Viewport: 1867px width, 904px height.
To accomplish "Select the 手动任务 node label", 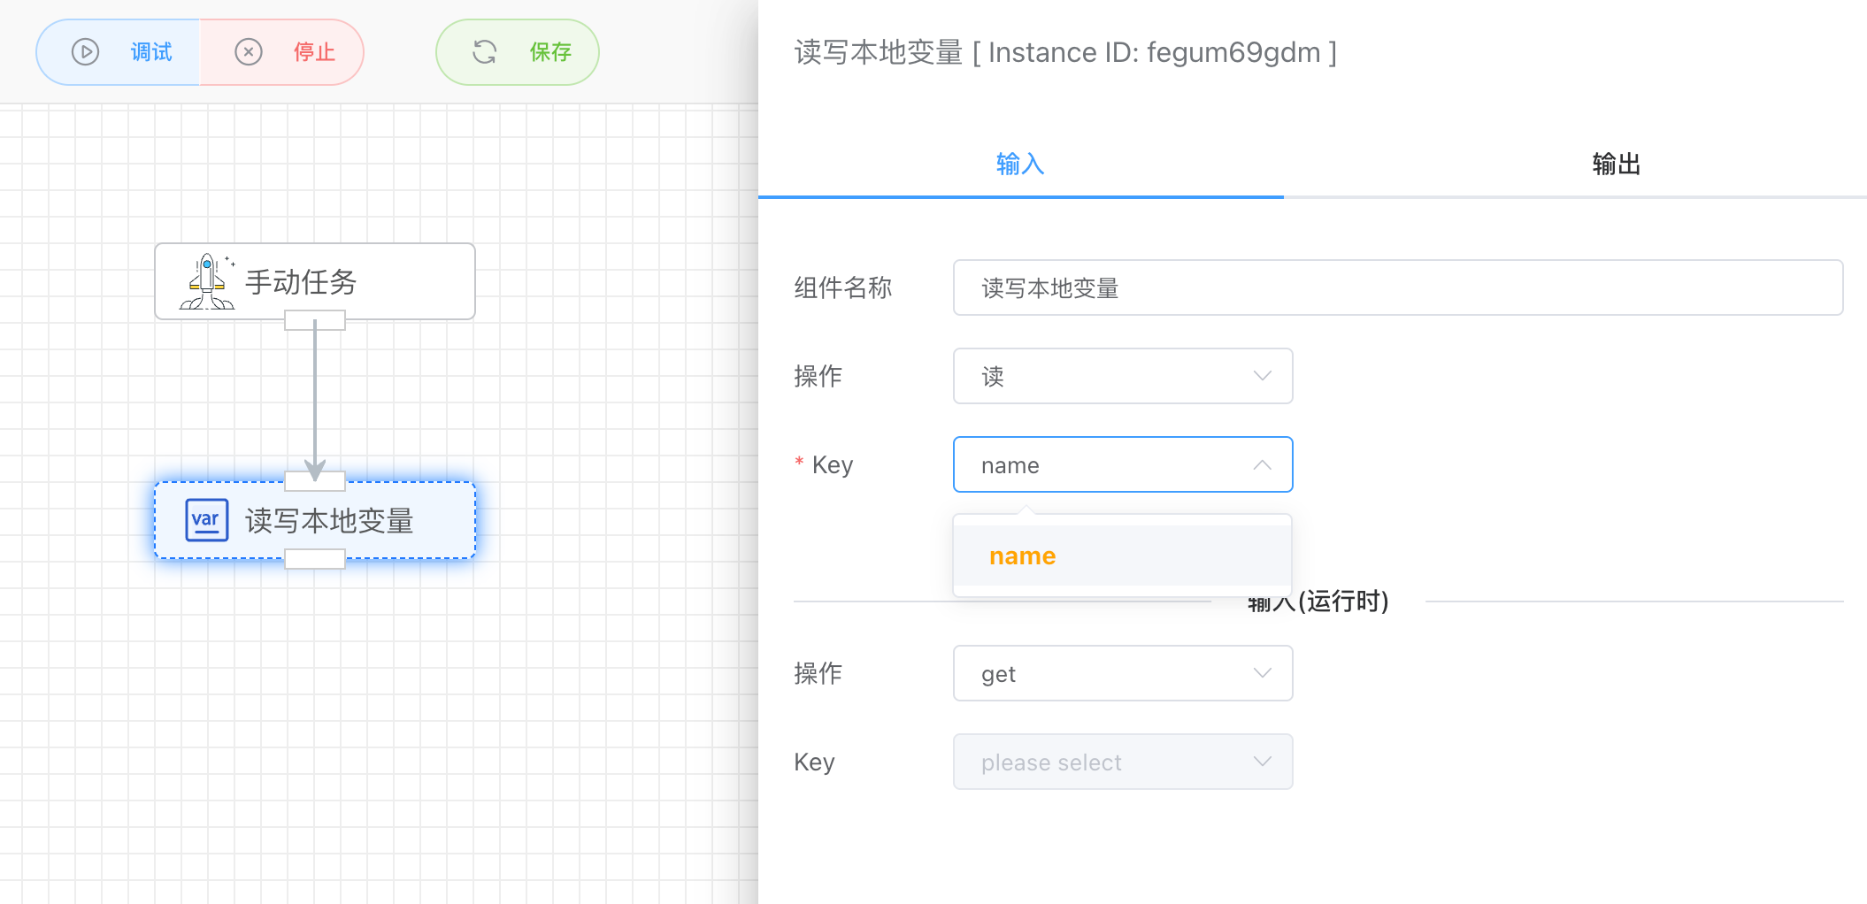I will click(x=301, y=282).
